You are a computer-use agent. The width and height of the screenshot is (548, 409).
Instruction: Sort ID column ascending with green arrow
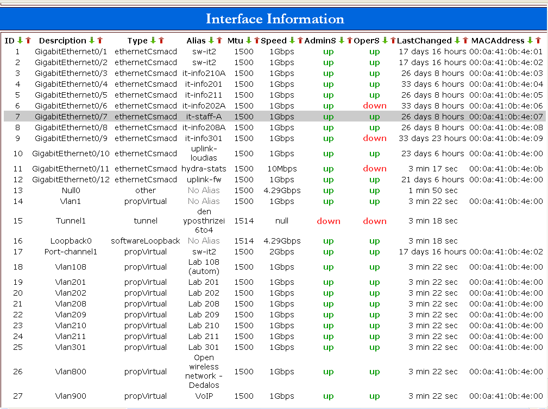coord(20,41)
